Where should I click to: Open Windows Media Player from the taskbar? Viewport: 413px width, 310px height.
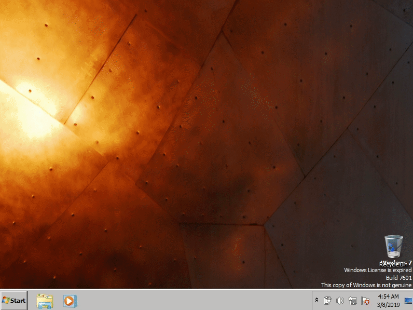70,300
